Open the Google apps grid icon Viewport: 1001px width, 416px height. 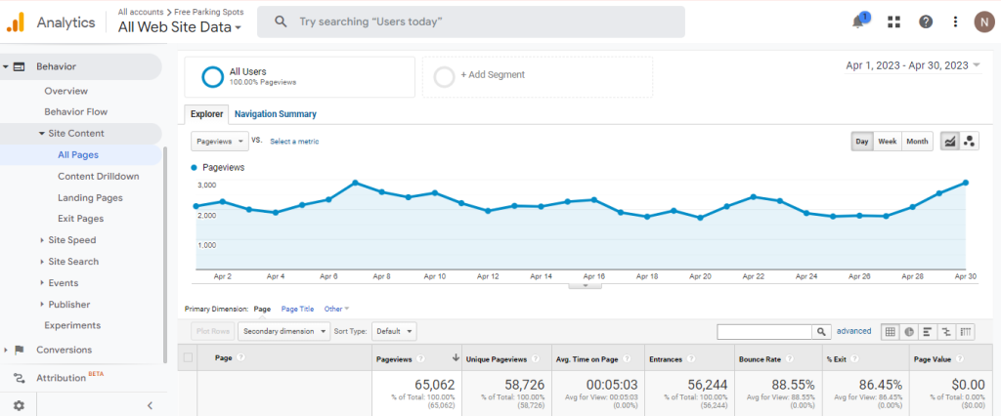[893, 21]
